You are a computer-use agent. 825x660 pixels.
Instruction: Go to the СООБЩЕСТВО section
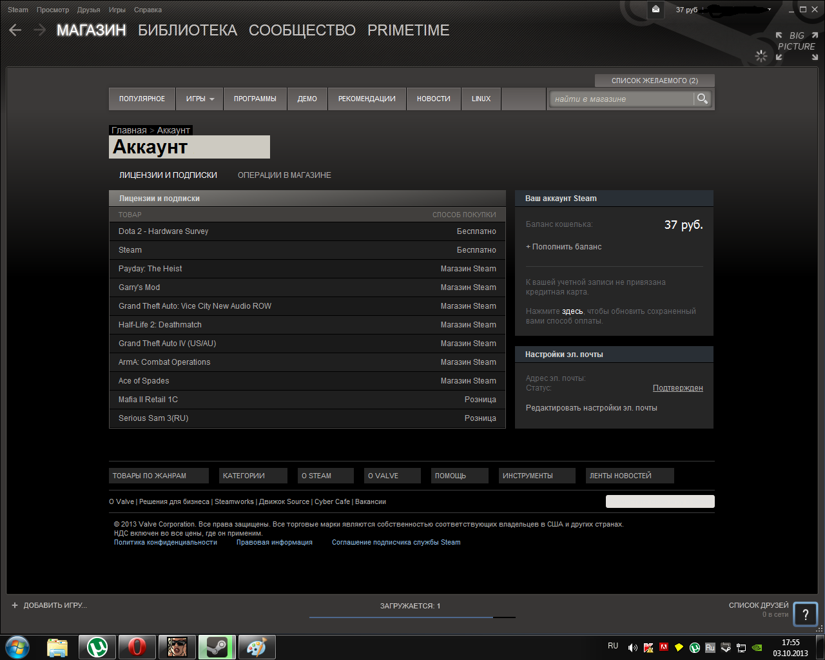point(302,30)
